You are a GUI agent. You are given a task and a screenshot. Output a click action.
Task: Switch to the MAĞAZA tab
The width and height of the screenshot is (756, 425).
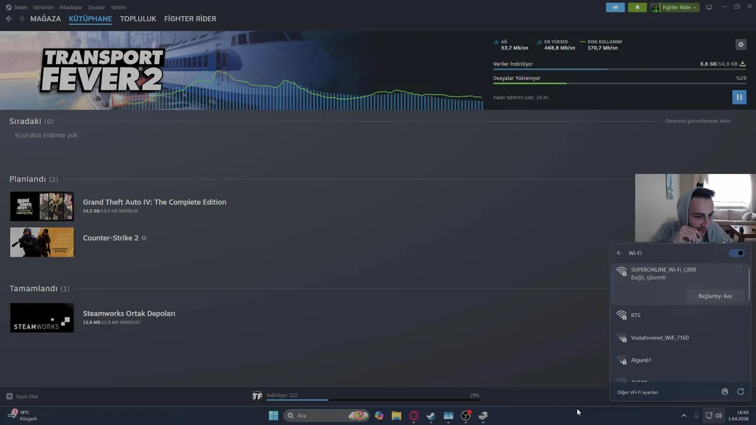click(45, 19)
